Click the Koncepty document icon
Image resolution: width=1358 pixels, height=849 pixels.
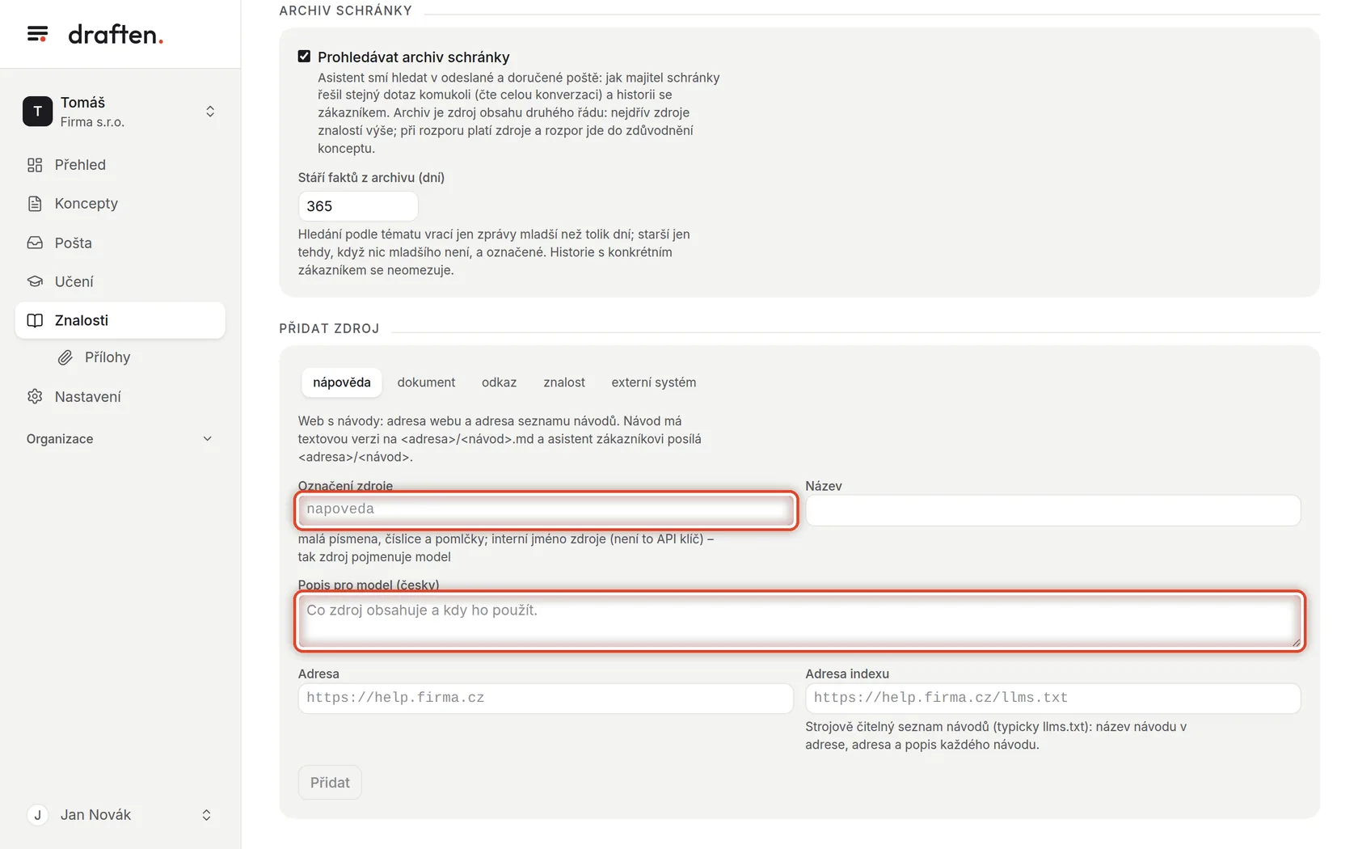click(35, 204)
